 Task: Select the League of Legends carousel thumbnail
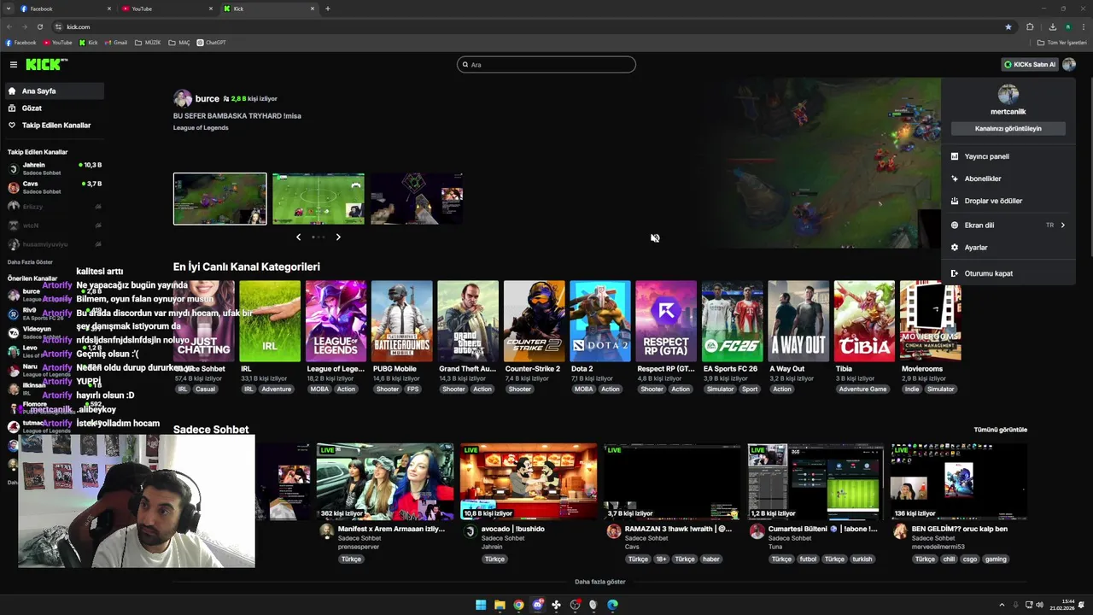pyautogui.click(x=220, y=199)
